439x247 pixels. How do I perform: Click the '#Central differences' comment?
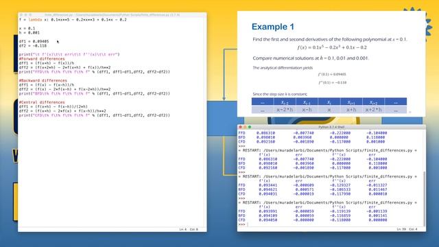(x=42, y=102)
